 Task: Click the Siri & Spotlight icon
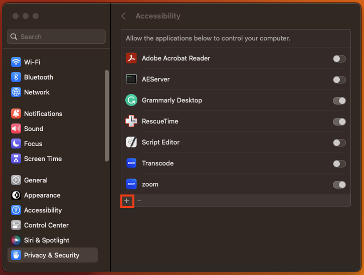[16, 240]
